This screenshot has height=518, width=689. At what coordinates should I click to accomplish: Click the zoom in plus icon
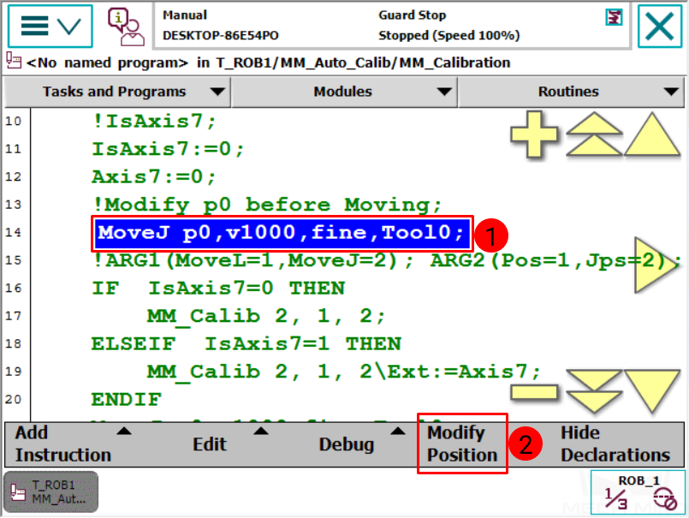534,134
